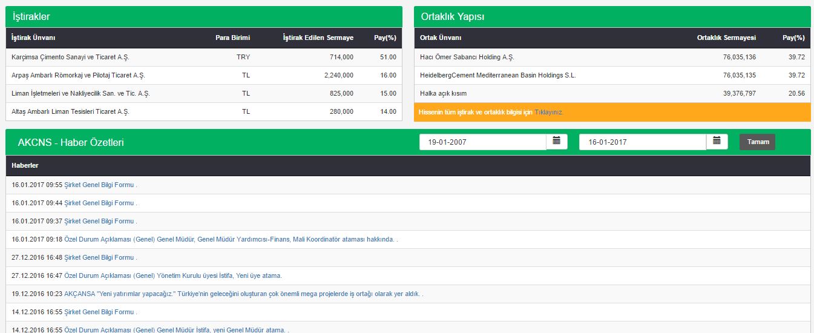The width and height of the screenshot is (814, 333).
Task: Click the Ortaklık Yapısı panel title
Action: pos(452,17)
